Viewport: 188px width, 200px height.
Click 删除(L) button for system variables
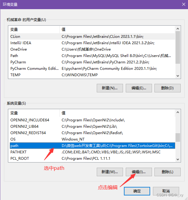pyautogui.click(x=168, y=172)
